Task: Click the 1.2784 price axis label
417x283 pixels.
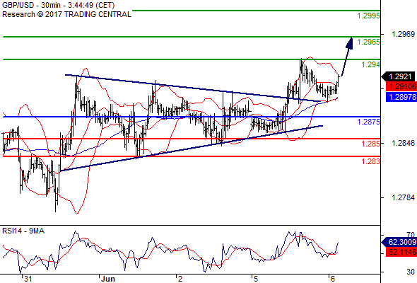Action: click(x=403, y=197)
